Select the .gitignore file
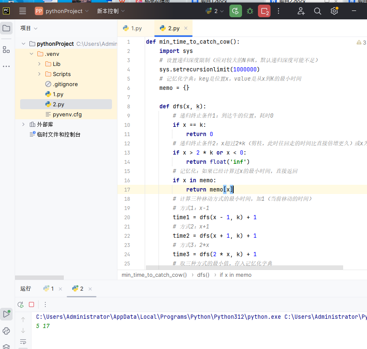 [x=61, y=84]
